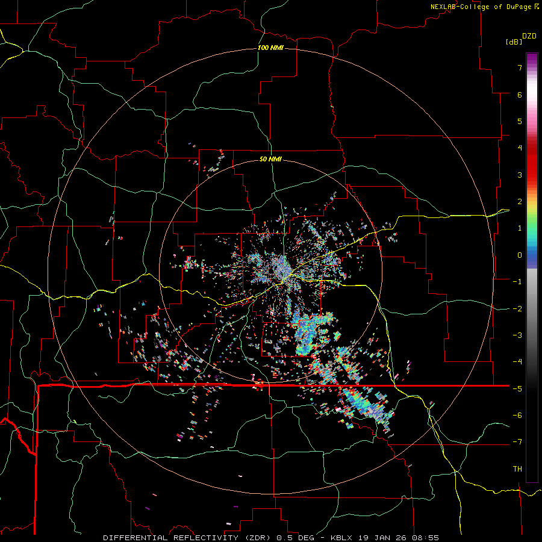Click the 2 value on color scale
542x542 pixels.
(x=520, y=202)
